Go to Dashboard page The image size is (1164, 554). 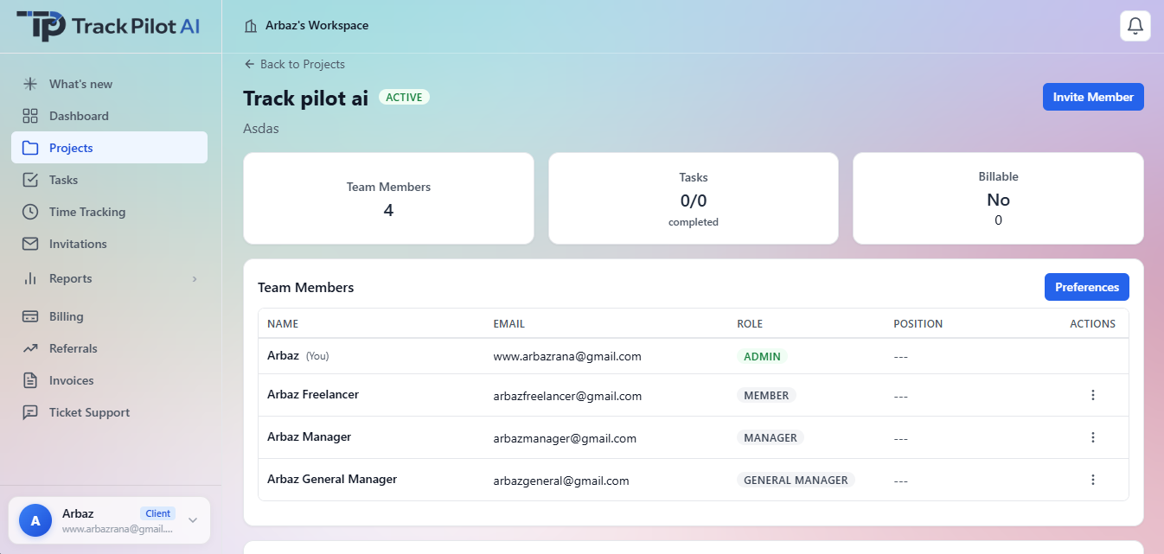click(109, 116)
